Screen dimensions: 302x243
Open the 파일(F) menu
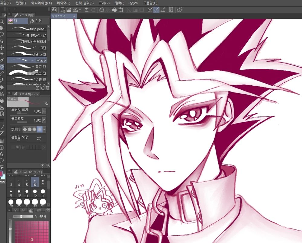pyautogui.click(x=5, y=3)
